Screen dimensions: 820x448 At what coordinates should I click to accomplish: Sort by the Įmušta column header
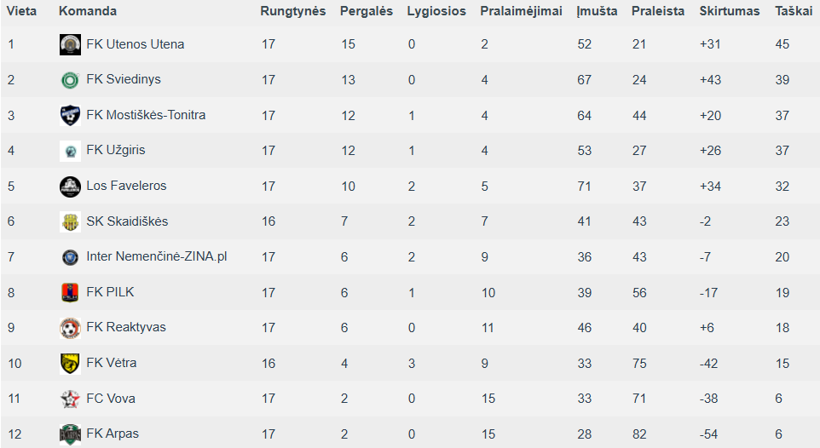pyautogui.click(x=597, y=11)
